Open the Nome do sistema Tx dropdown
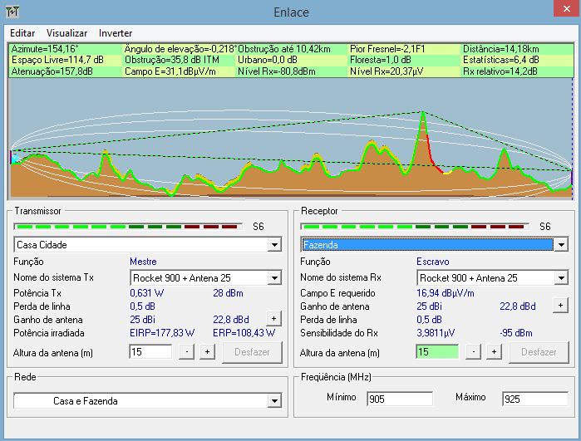The image size is (581, 441). pyautogui.click(x=274, y=277)
